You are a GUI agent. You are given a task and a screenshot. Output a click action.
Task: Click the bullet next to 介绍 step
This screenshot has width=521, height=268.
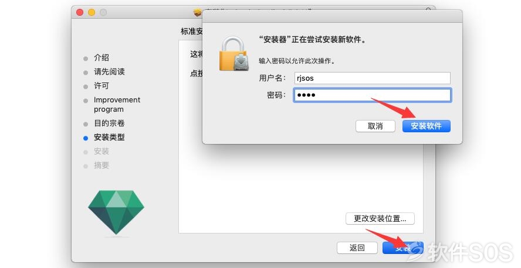tap(86, 59)
